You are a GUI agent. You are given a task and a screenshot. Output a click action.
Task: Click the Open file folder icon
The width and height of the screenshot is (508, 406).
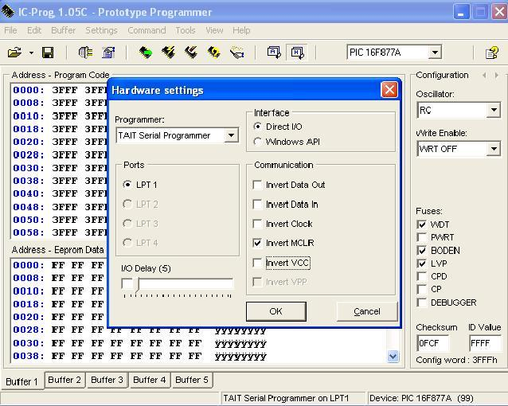14,53
